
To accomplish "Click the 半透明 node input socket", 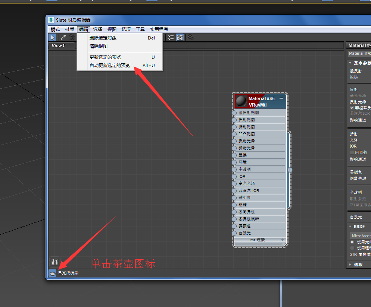I will [234, 170].
